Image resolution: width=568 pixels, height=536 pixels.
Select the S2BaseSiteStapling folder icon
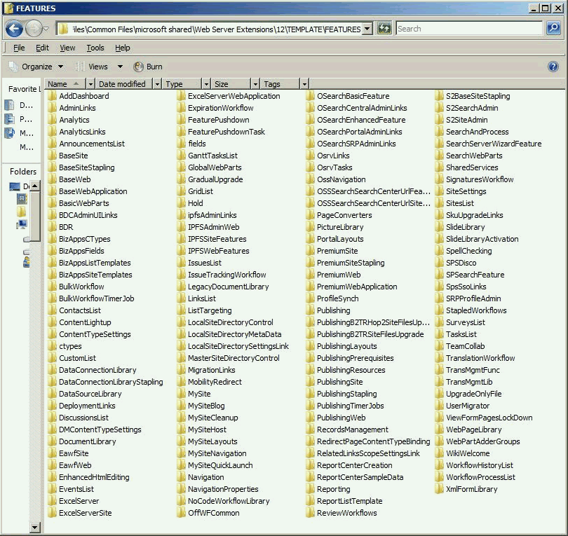click(439, 96)
